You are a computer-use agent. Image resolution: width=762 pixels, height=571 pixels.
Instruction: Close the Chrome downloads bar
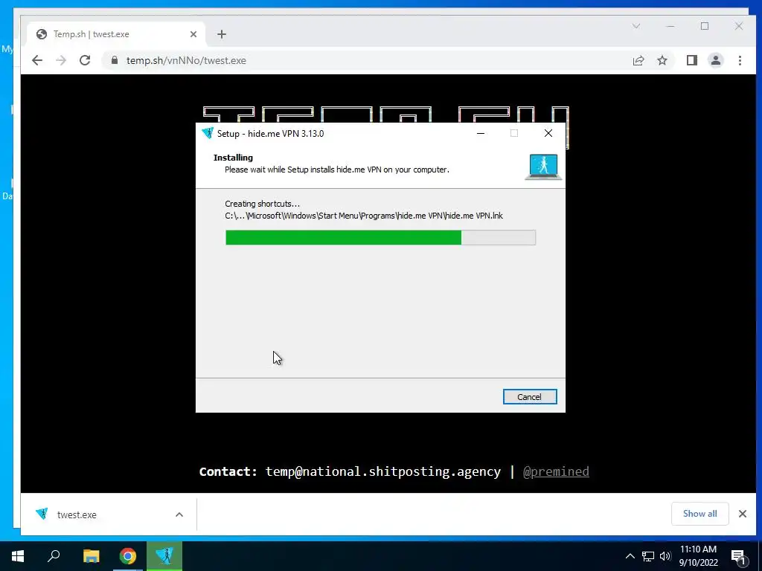pos(743,514)
